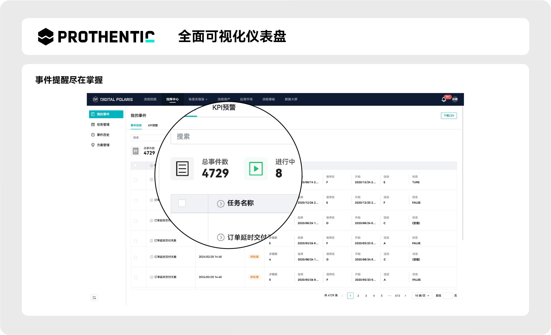Image resolution: width=551 pixels, height=335 pixels.
Task: Open the 流程挖掘 navigation menu
Action: click(150, 99)
